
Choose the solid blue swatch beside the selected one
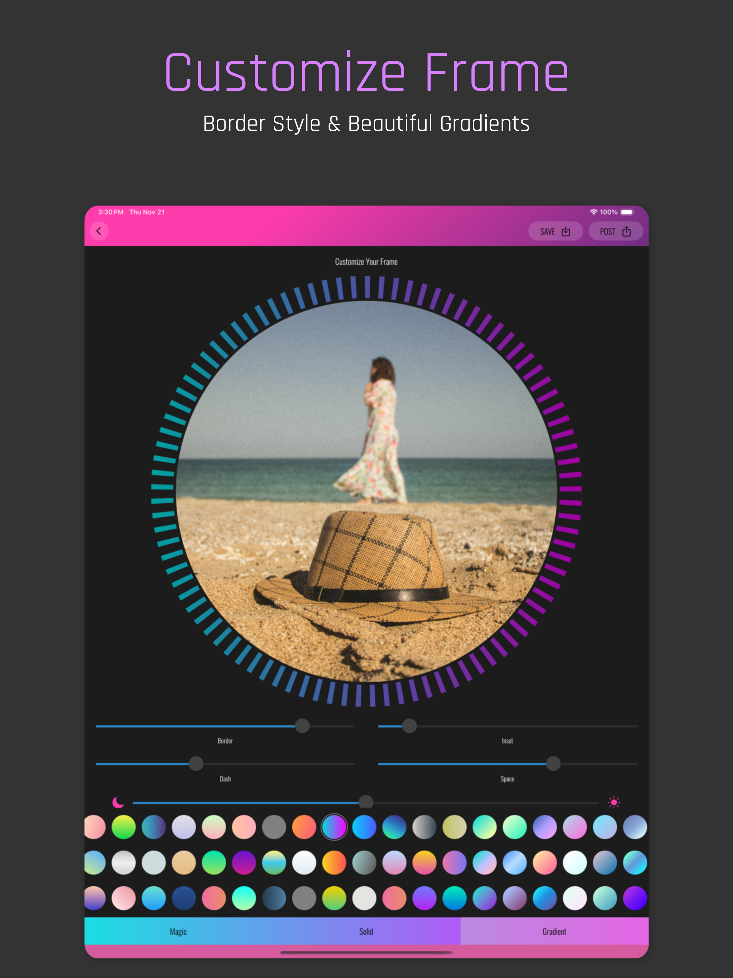364,827
